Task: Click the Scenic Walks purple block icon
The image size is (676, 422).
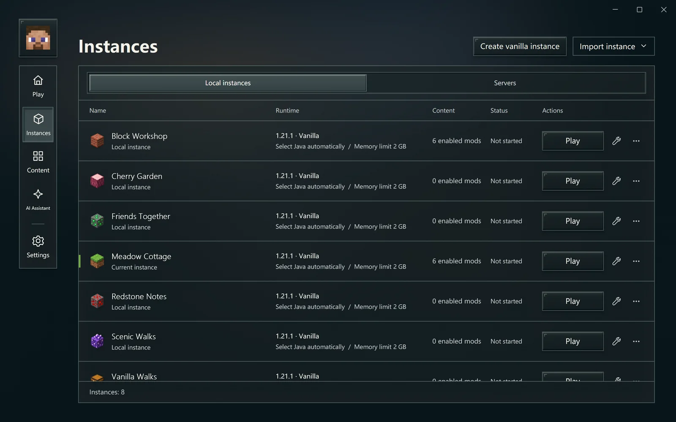Action: (97, 341)
